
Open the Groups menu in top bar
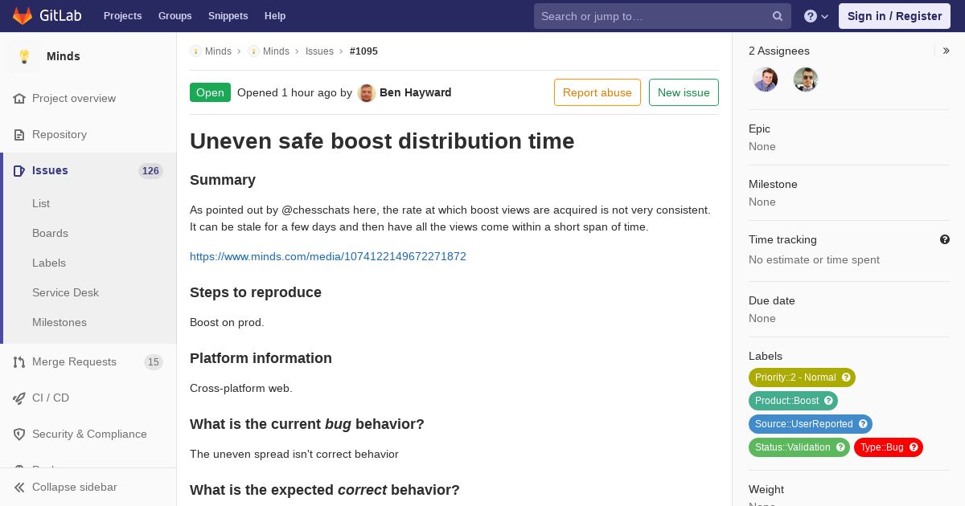pos(175,16)
